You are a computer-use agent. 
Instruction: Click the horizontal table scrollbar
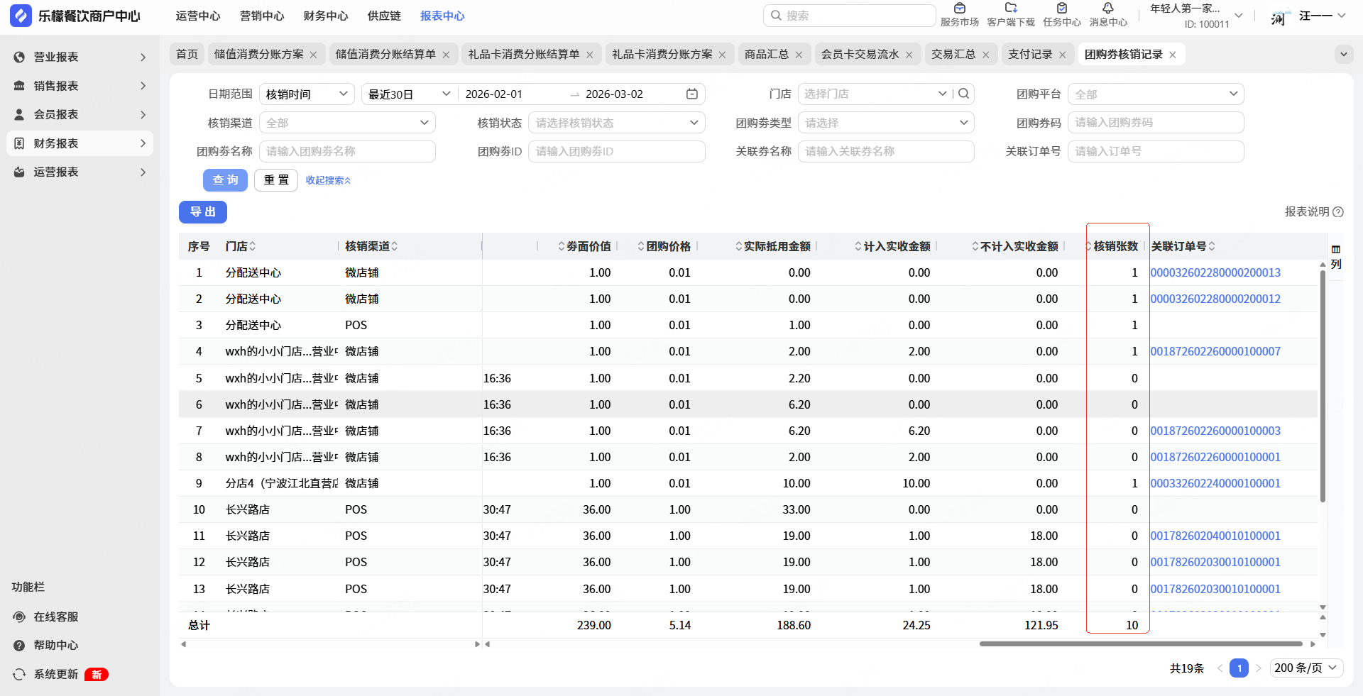coord(1140,644)
